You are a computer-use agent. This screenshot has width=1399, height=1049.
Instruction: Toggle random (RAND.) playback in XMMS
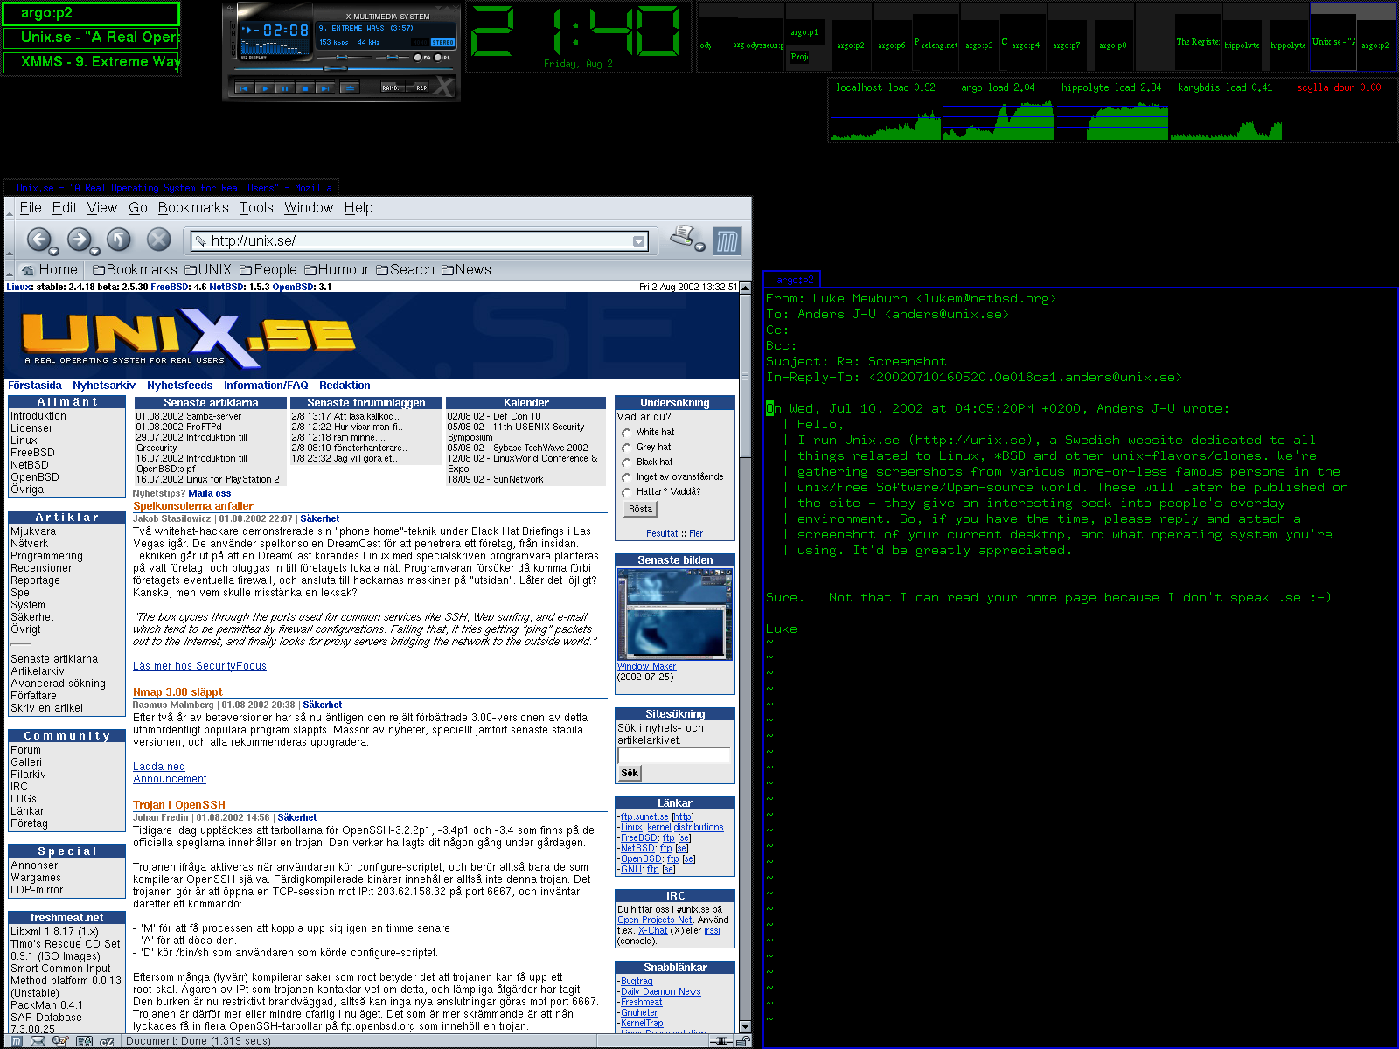point(393,87)
